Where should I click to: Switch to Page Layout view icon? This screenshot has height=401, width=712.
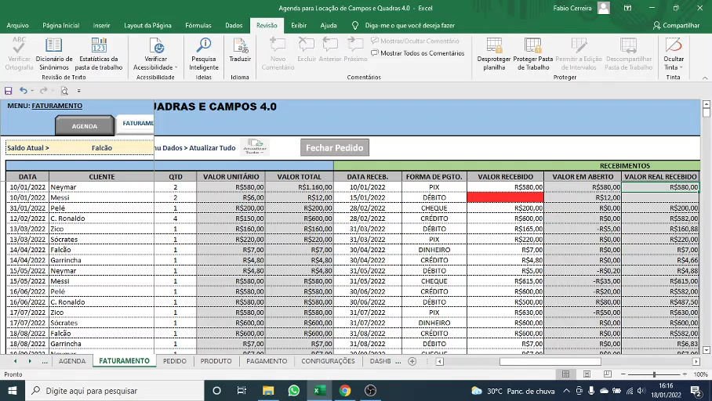point(587,374)
